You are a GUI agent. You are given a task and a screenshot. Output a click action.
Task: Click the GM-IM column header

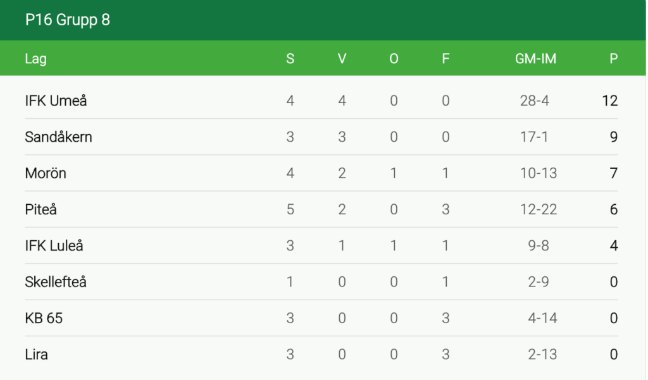coord(535,59)
